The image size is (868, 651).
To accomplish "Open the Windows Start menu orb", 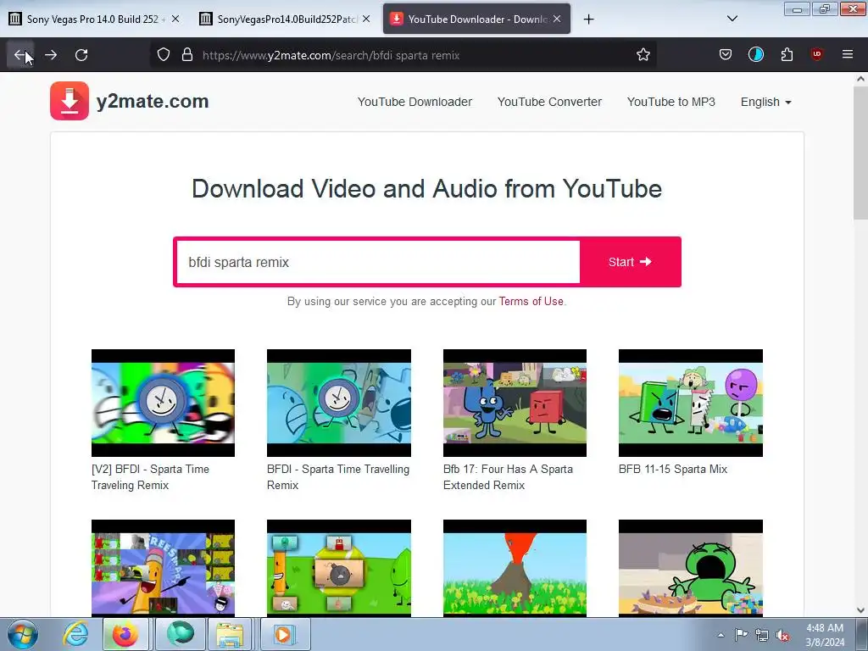I will (x=23, y=634).
